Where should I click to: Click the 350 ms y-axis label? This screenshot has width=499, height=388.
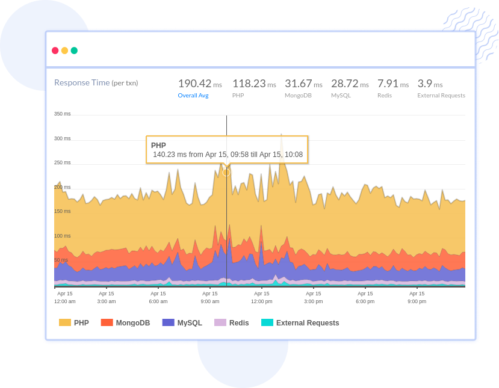61,114
